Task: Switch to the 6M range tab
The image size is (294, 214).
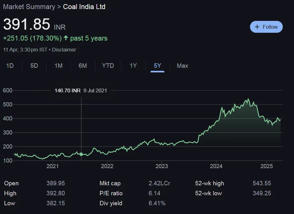Action: [83, 66]
